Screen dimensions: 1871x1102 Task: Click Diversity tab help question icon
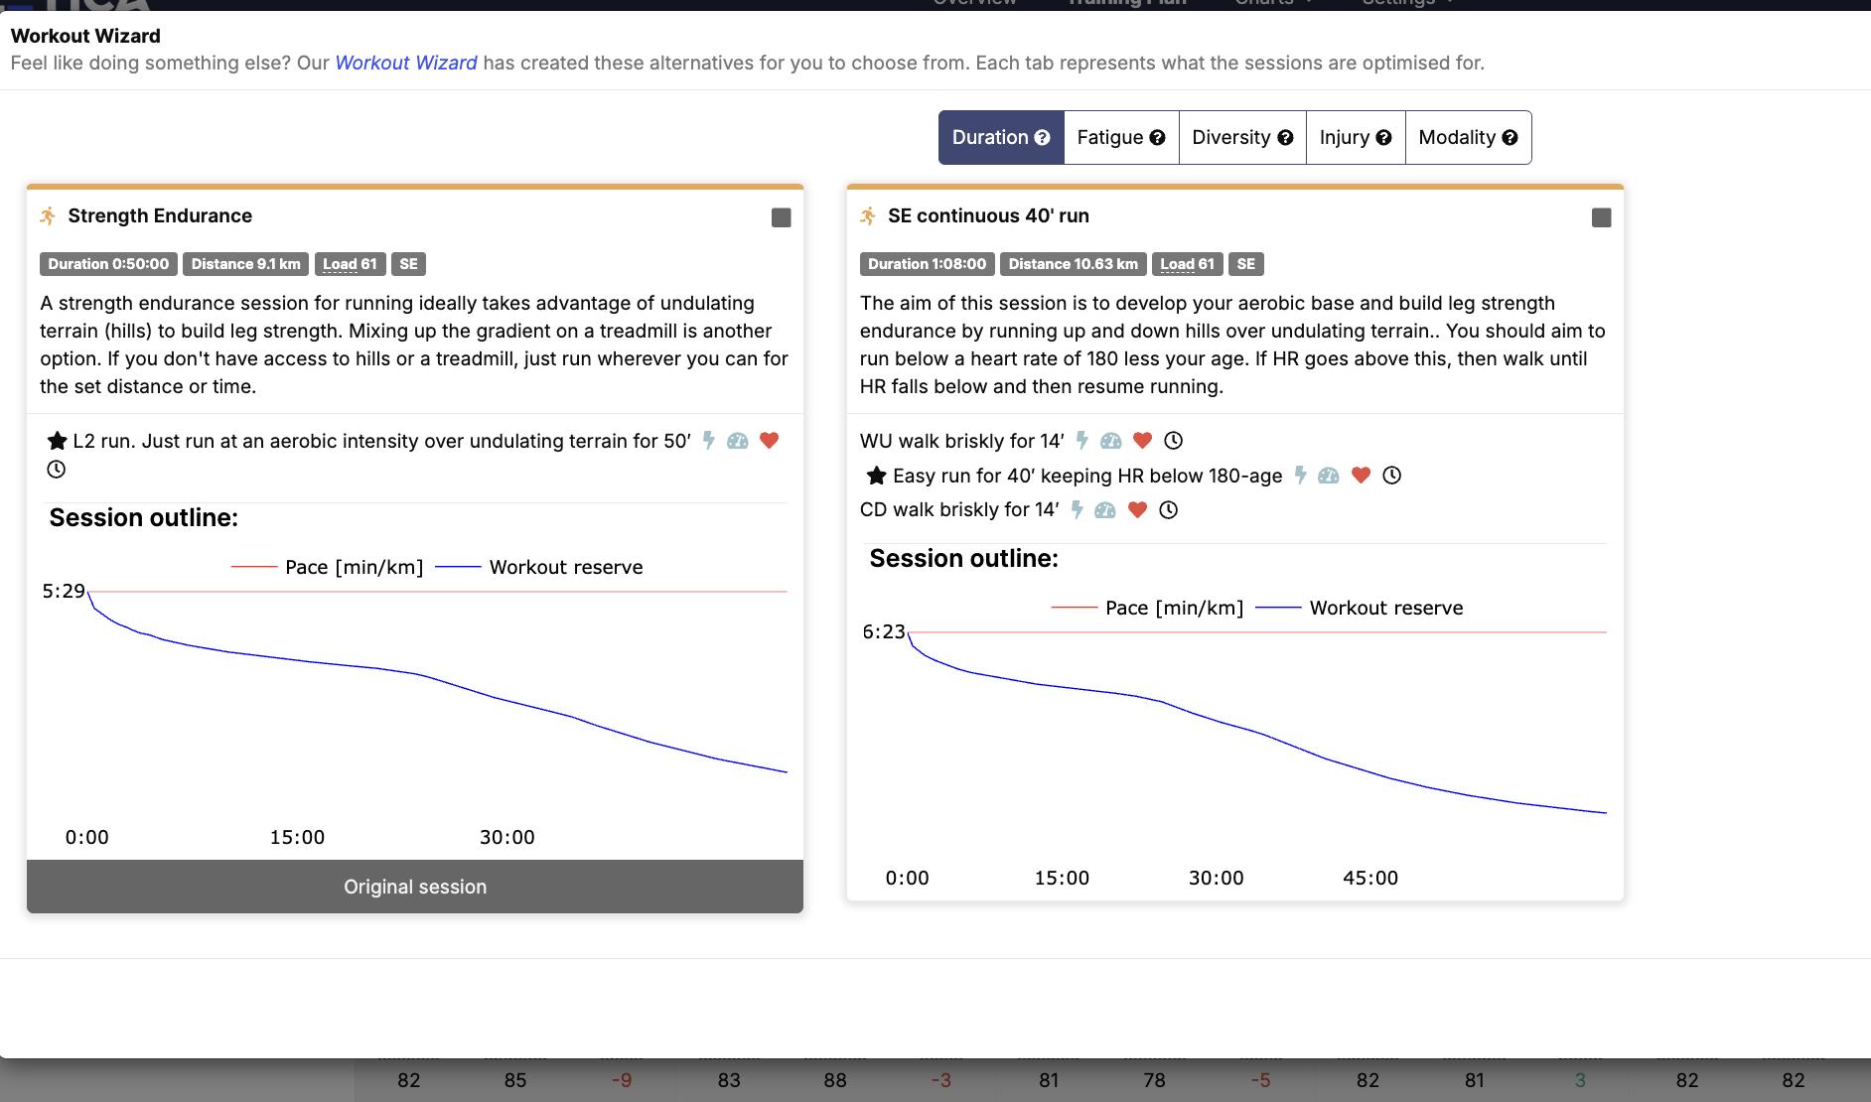click(1285, 138)
